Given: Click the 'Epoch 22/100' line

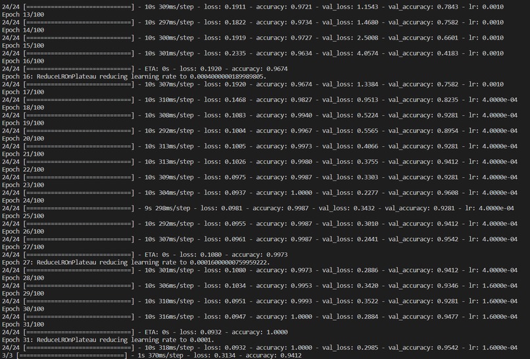Looking at the screenshot, I should pyautogui.click(x=23, y=170).
